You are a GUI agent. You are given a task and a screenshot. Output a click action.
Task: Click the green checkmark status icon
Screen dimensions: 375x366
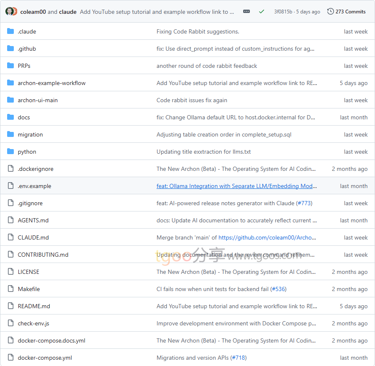click(262, 12)
